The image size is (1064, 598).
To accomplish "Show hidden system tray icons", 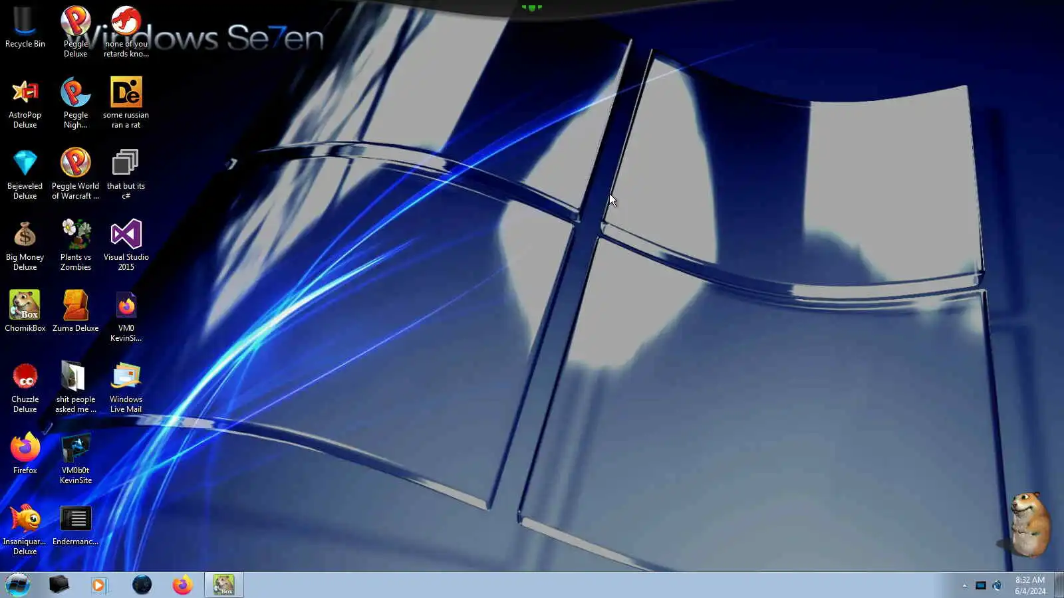I will click(964, 585).
